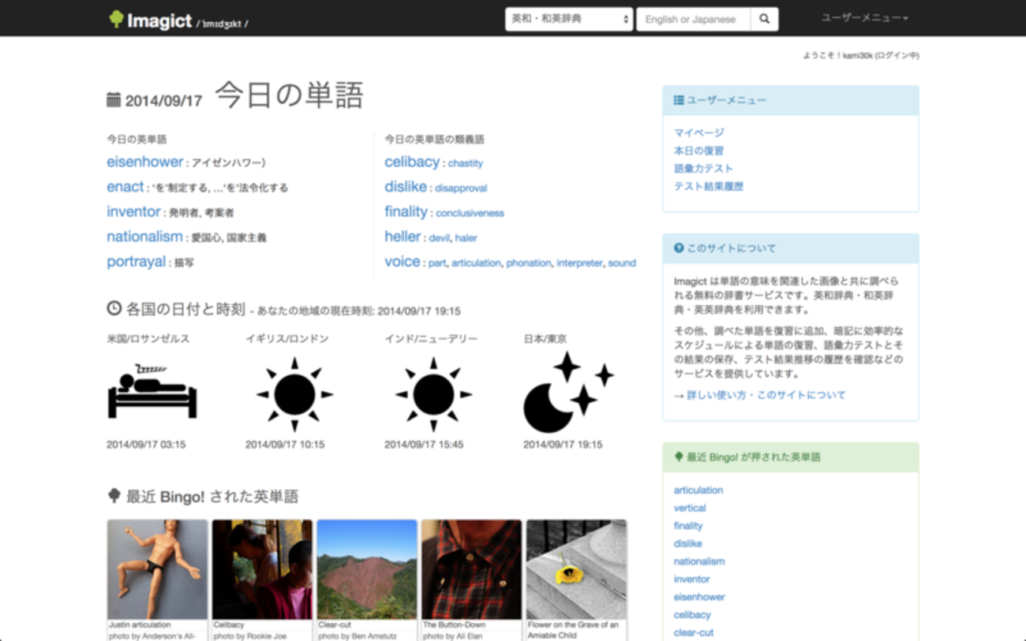Click 本日の復習 in the sidebar

(698, 151)
